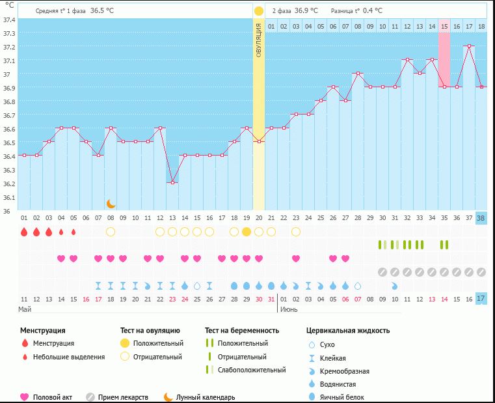The height and width of the screenshot is (403, 495).
Task: Click the Лунный календарь legend label
Action: click(205, 397)
